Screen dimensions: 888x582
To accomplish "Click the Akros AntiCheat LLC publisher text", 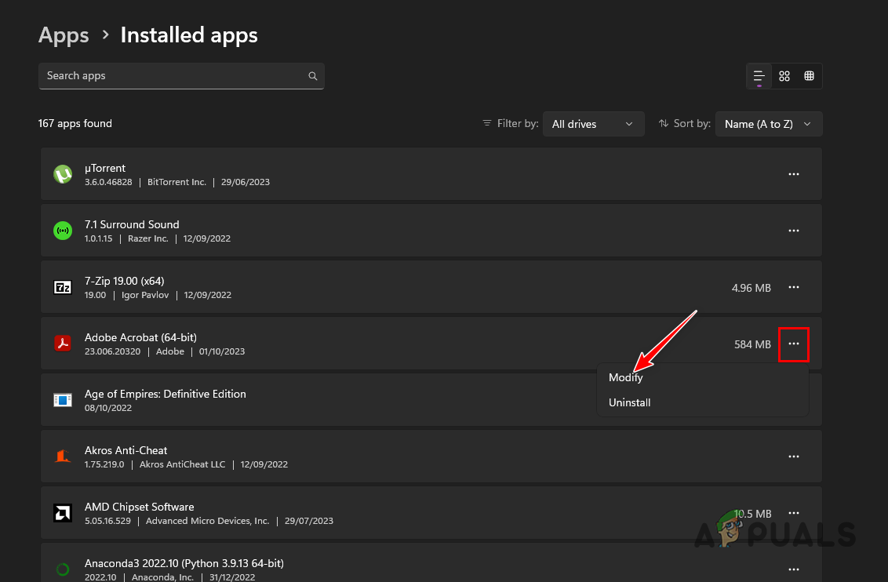I will (182, 464).
